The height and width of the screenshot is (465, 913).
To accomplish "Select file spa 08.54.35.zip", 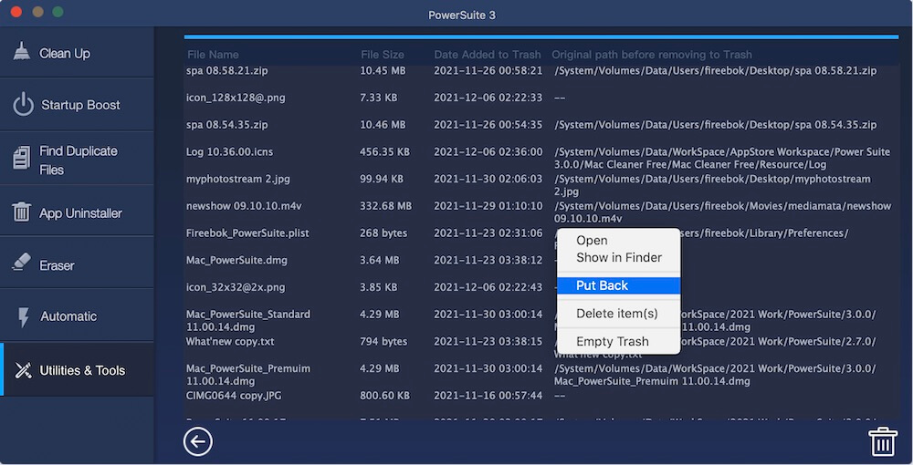I will [x=227, y=124].
